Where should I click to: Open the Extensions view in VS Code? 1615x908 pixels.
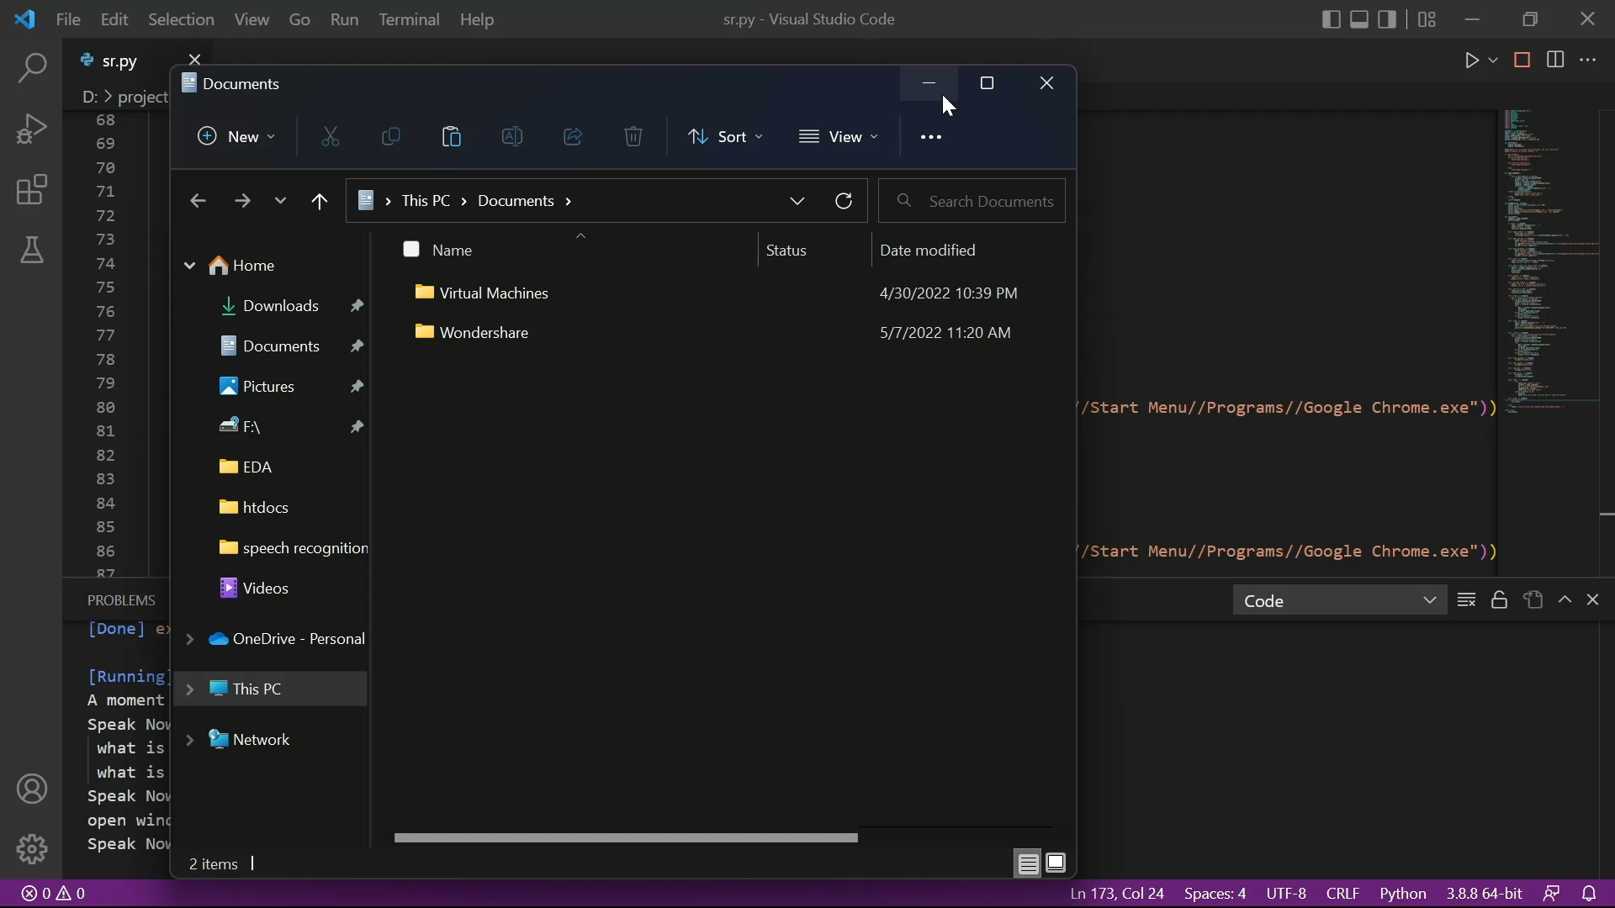pos(31,190)
